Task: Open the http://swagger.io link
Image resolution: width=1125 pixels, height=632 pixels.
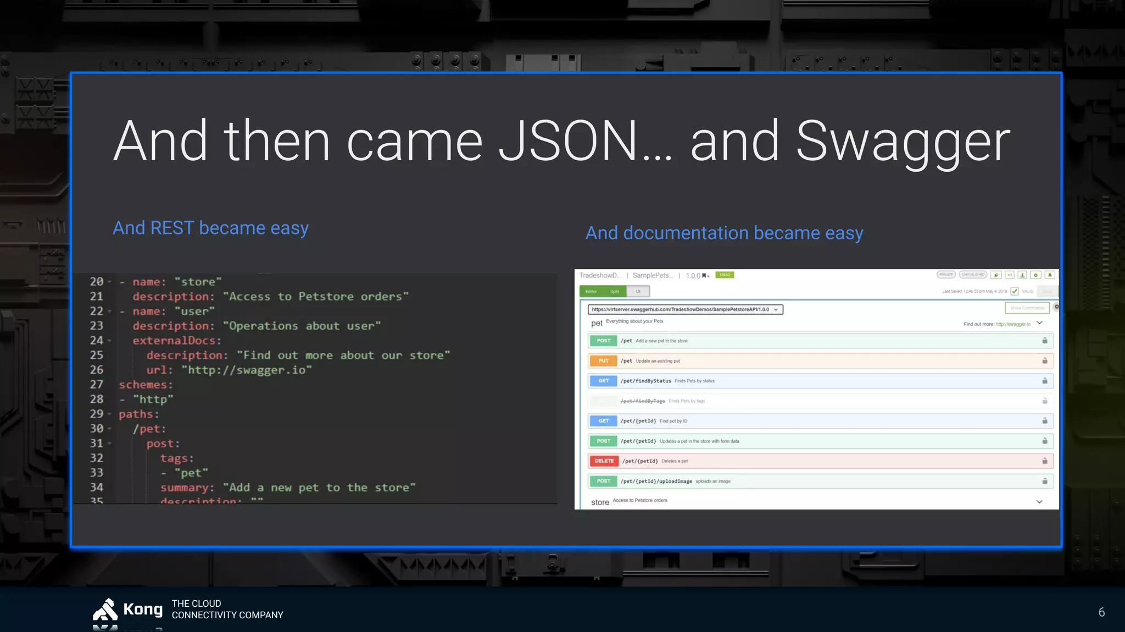Action: [1013, 324]
